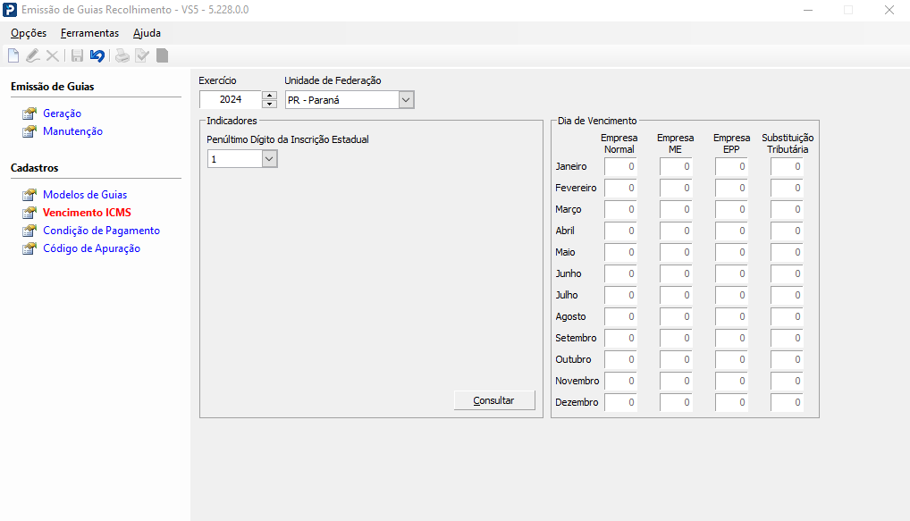
Task: Open the Geração link
Action: point(62,113)
